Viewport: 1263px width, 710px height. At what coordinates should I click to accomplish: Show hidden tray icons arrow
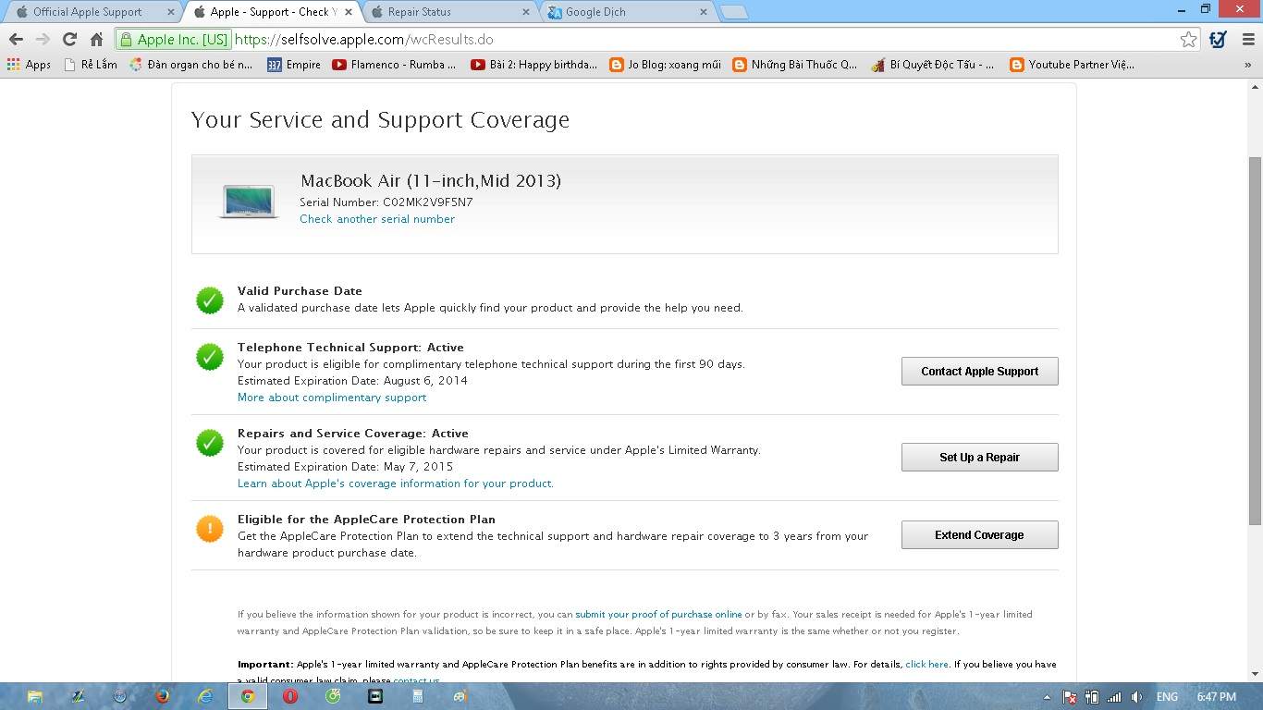click(x=1048, y=697)
